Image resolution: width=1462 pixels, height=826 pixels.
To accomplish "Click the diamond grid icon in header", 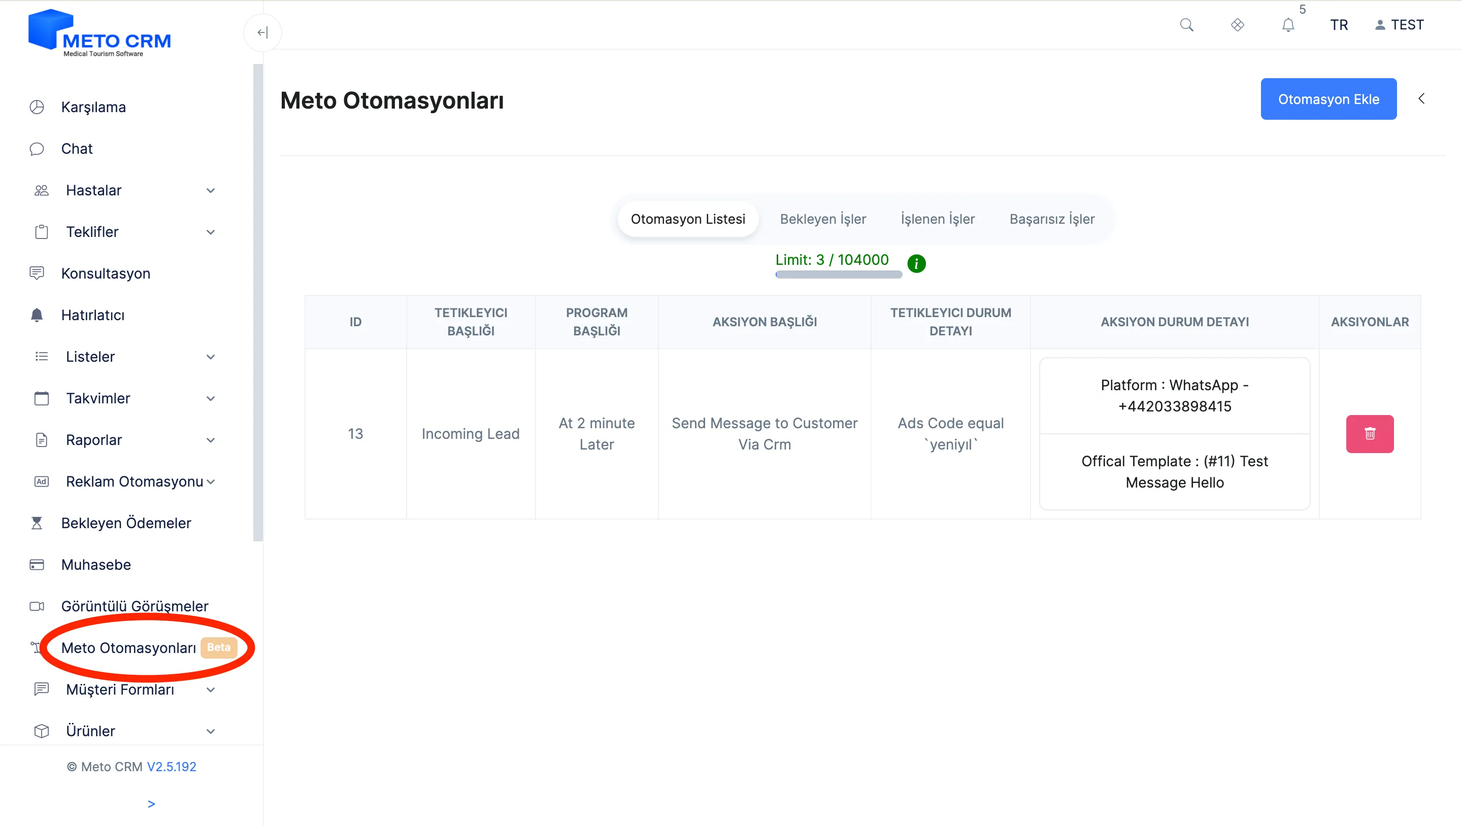I will (x=1237, y=25).
